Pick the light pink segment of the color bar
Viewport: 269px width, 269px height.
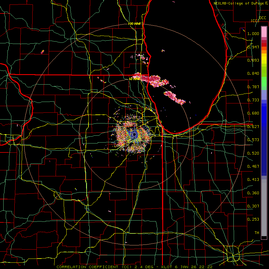coord(264,32)
